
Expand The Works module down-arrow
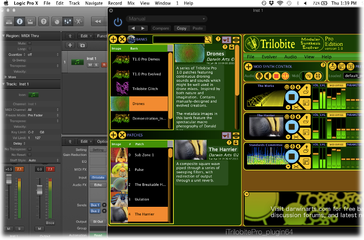coord(288,107)
